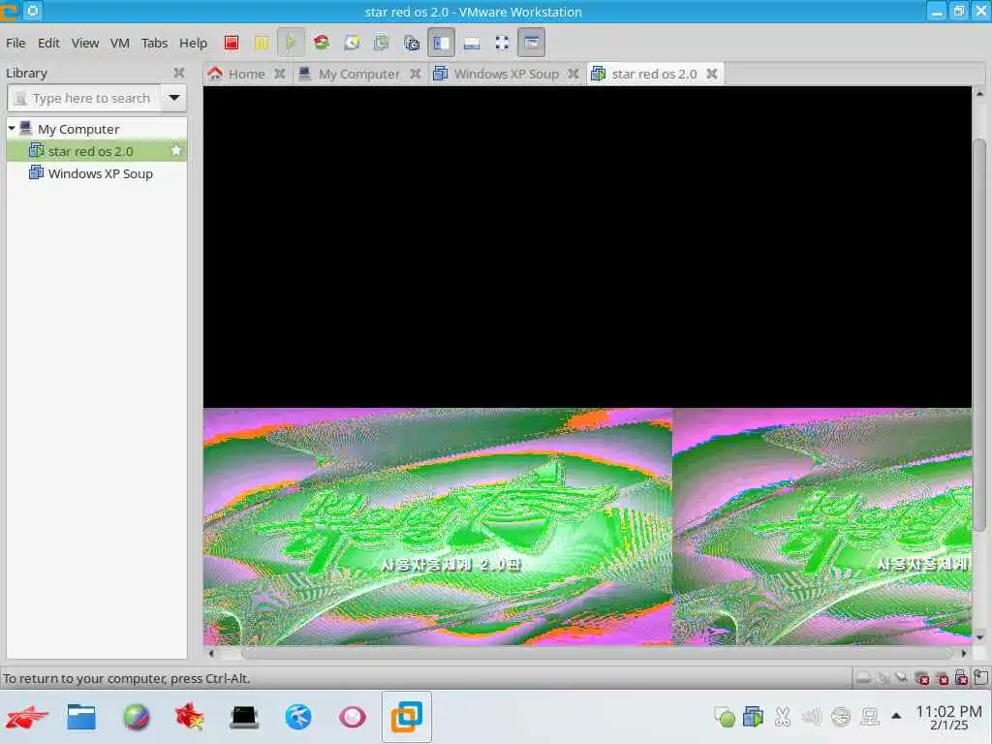This screenshot has width=992, height=744.
Task: Close the Windows XP Soup tab
Action: 573,74
